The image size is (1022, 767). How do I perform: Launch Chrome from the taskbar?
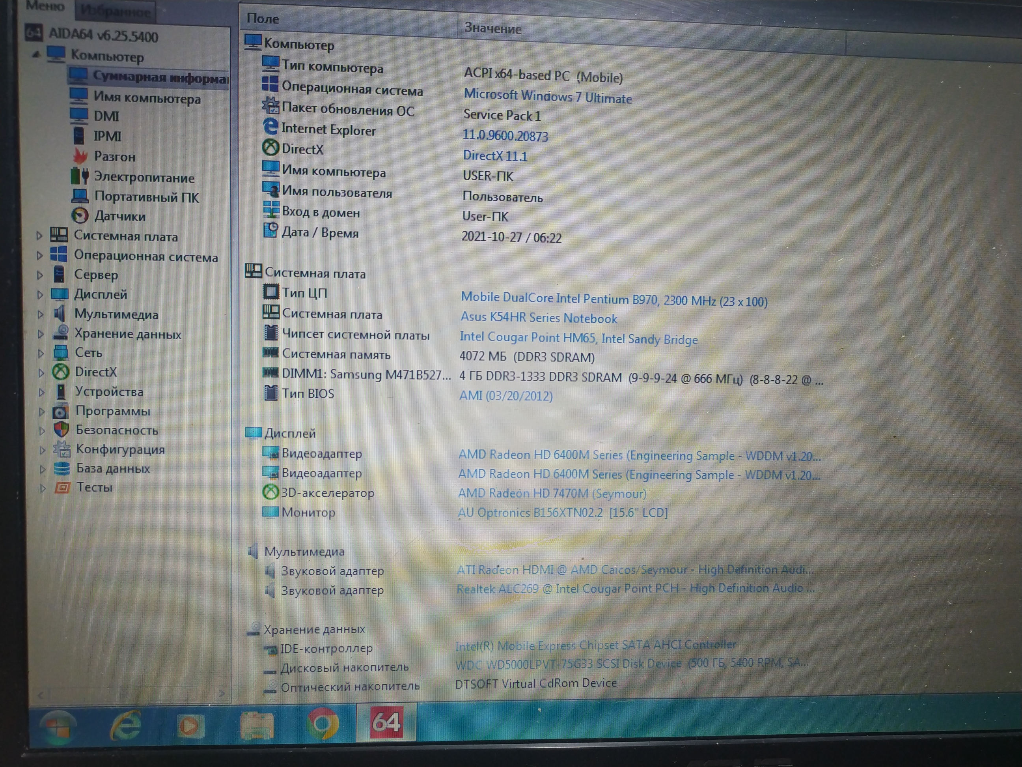(x=322, y=724)
